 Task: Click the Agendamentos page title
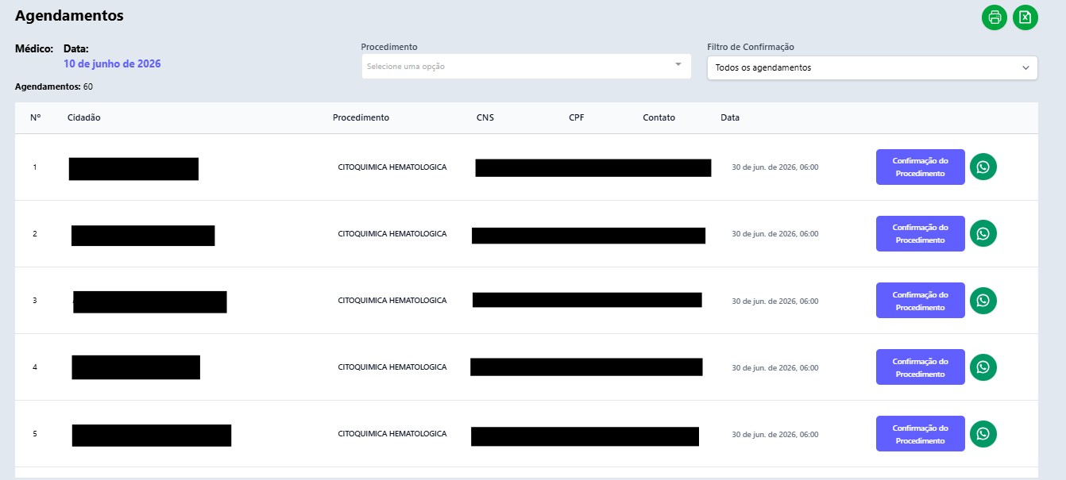[69, 15]
